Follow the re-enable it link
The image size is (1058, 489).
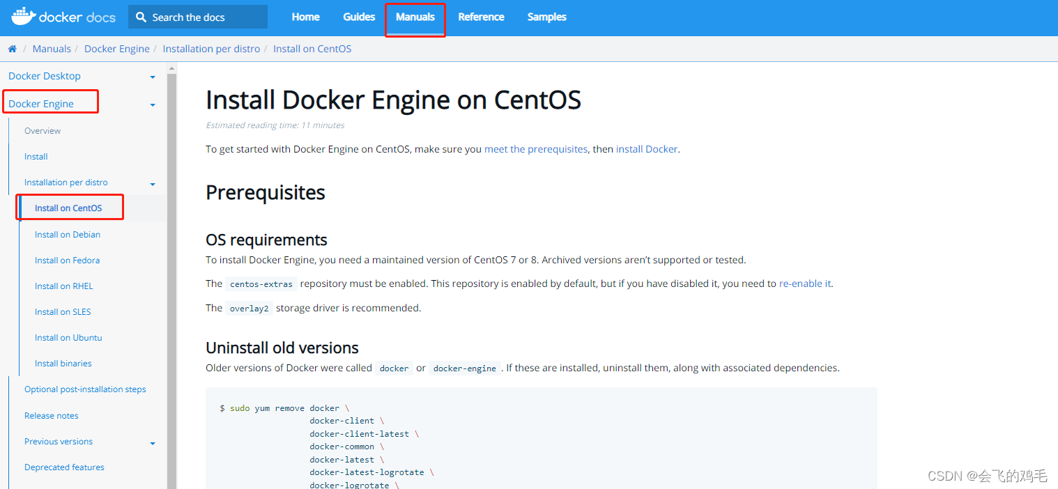pyautogui.click(x=805, y=284)
